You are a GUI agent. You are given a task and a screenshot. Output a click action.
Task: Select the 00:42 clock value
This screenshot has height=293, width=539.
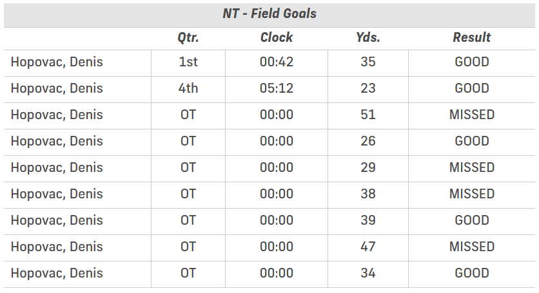pyautogui.click(x=277, y=62)
